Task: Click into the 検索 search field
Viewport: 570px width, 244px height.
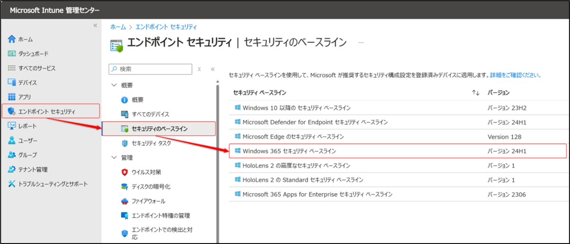Action: pyautogui.click(x=151, y=69)
